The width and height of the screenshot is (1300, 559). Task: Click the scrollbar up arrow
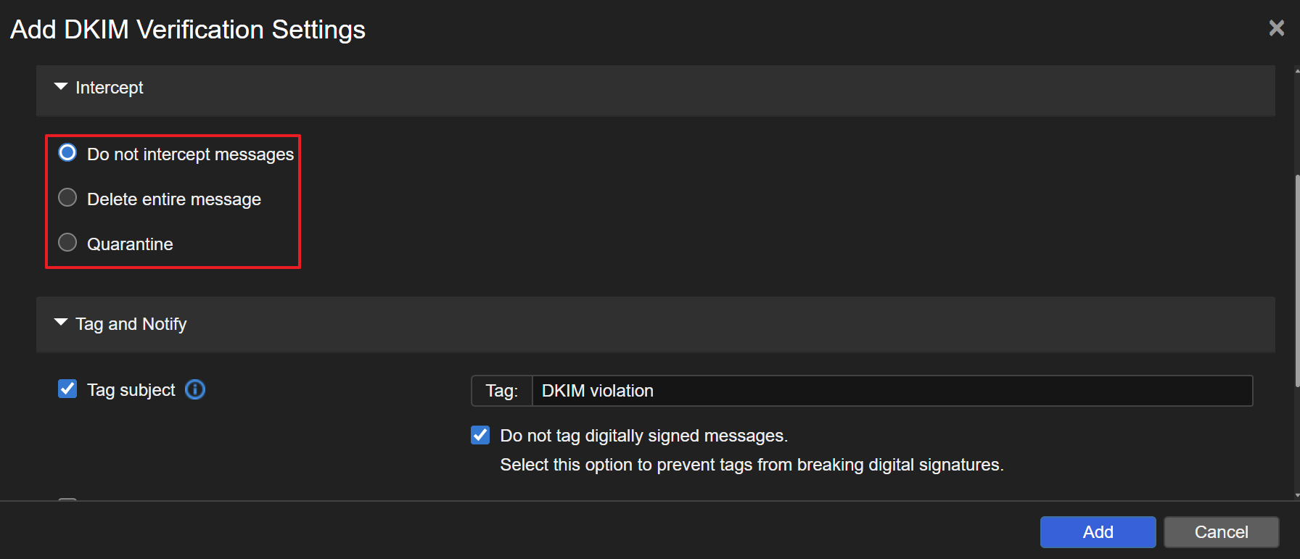point(1296,71)
